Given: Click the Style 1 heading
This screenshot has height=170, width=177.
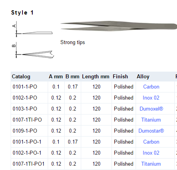Looking at the screenshot, I should [x=22, y=13].
